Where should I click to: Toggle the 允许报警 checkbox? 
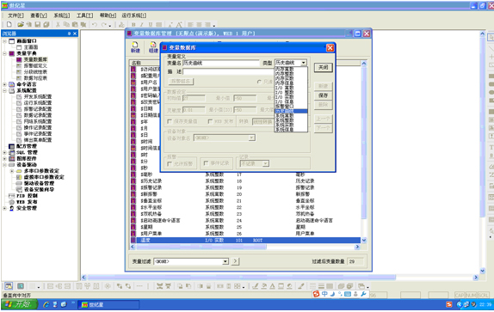(170, 163)
